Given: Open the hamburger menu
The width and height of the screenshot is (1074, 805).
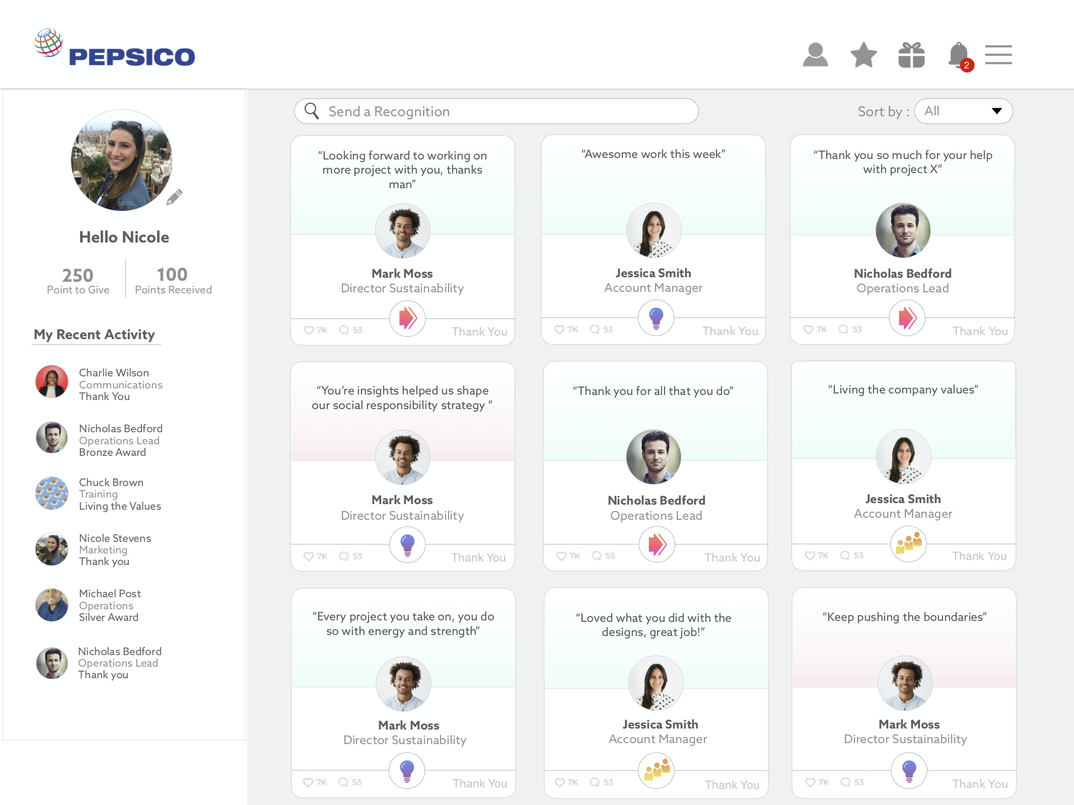Looking at the screenshot, I should coord(998,55).
